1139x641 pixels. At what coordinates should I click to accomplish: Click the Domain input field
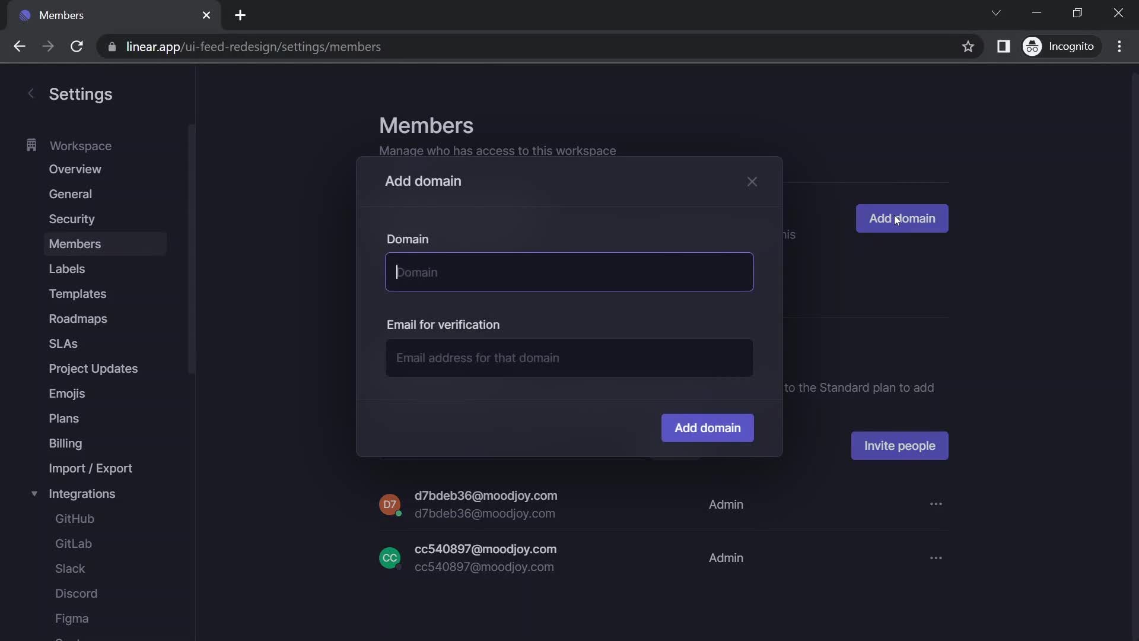coord(569,272)
